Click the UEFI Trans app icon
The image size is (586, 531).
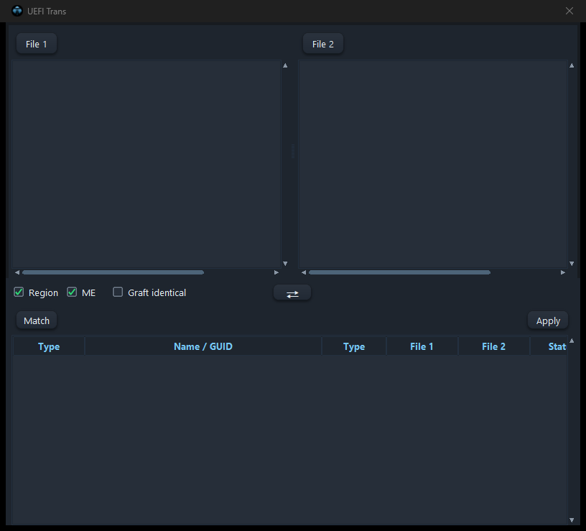[x=17, y=11]
